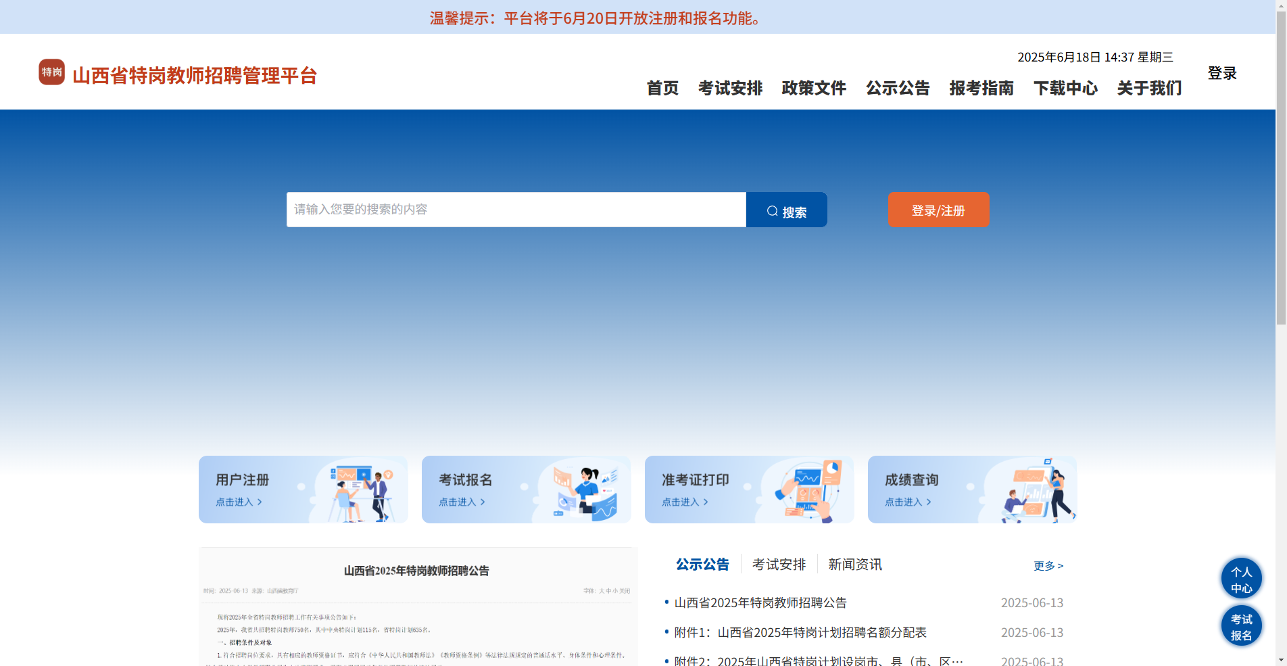Switch to the 新闻资讯 tab
The width and height of the screenshot is (1287, 666).
(x=854, y=564)
